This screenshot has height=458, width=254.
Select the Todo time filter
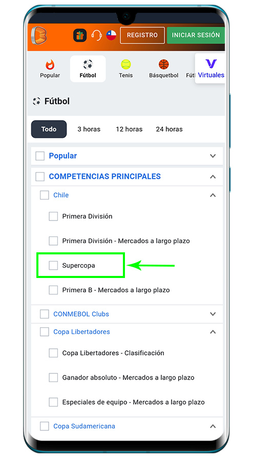(x=49, y=129)
